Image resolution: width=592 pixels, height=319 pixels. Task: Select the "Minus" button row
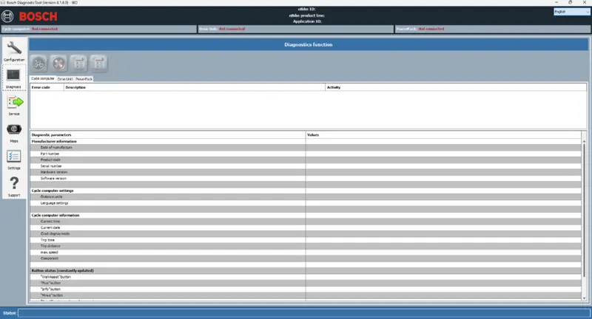306,295
